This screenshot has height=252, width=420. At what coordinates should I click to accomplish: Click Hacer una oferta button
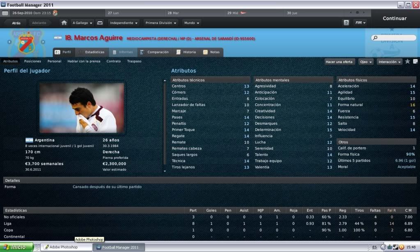(x=339, y=62)
